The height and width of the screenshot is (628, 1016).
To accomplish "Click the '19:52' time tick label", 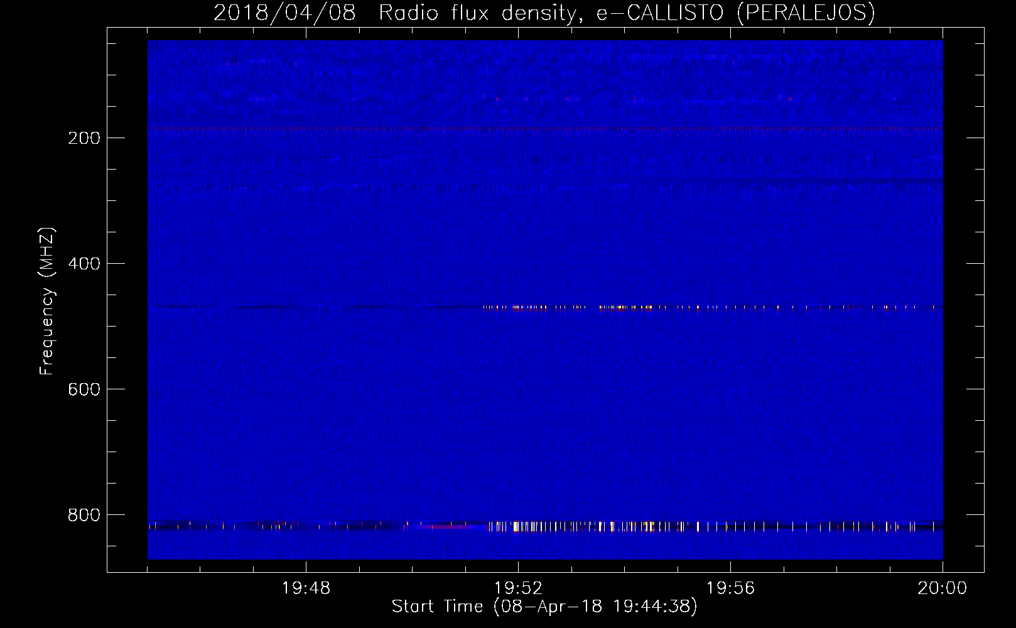I will [x=518, y=588].
